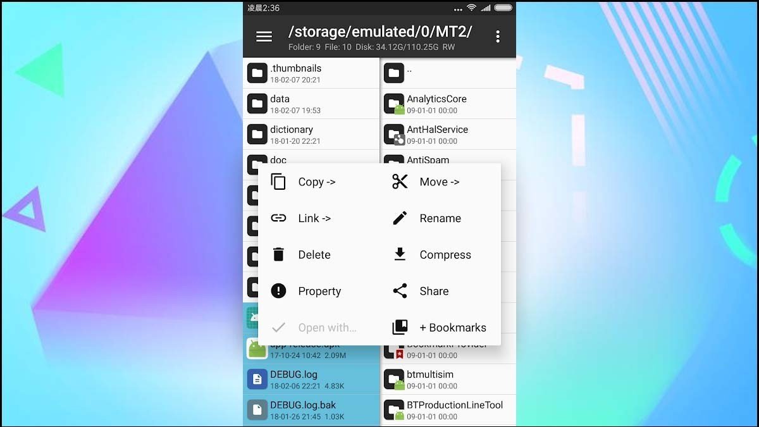
Task: Select the DEBUG.log file
Action: (311, 379)
